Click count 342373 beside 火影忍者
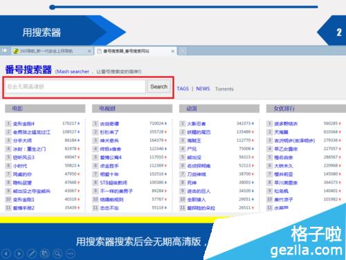 click(x=244, y=124)
